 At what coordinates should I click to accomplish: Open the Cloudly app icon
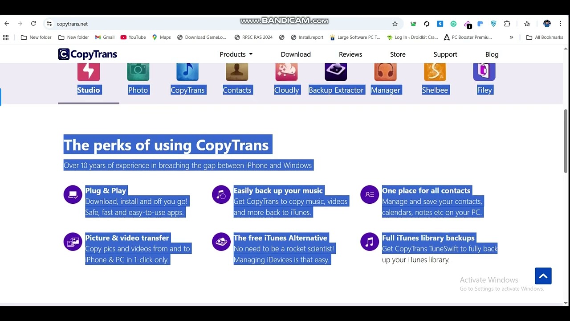(286, 72)
